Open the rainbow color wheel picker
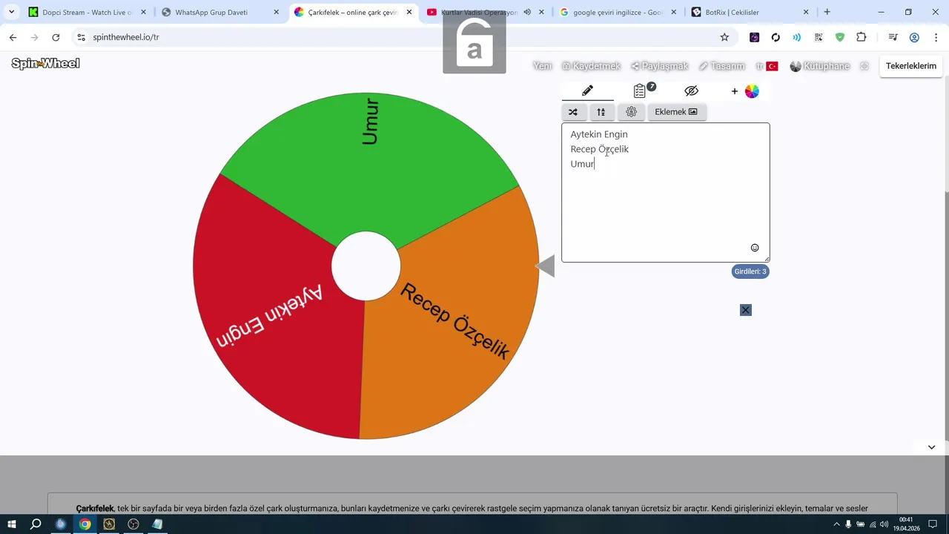949x534 pixels. [x=752, y=91]
